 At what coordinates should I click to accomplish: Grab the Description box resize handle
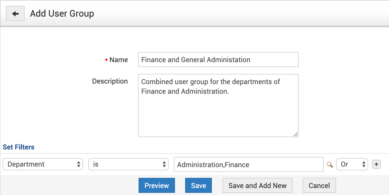point(295,134)
